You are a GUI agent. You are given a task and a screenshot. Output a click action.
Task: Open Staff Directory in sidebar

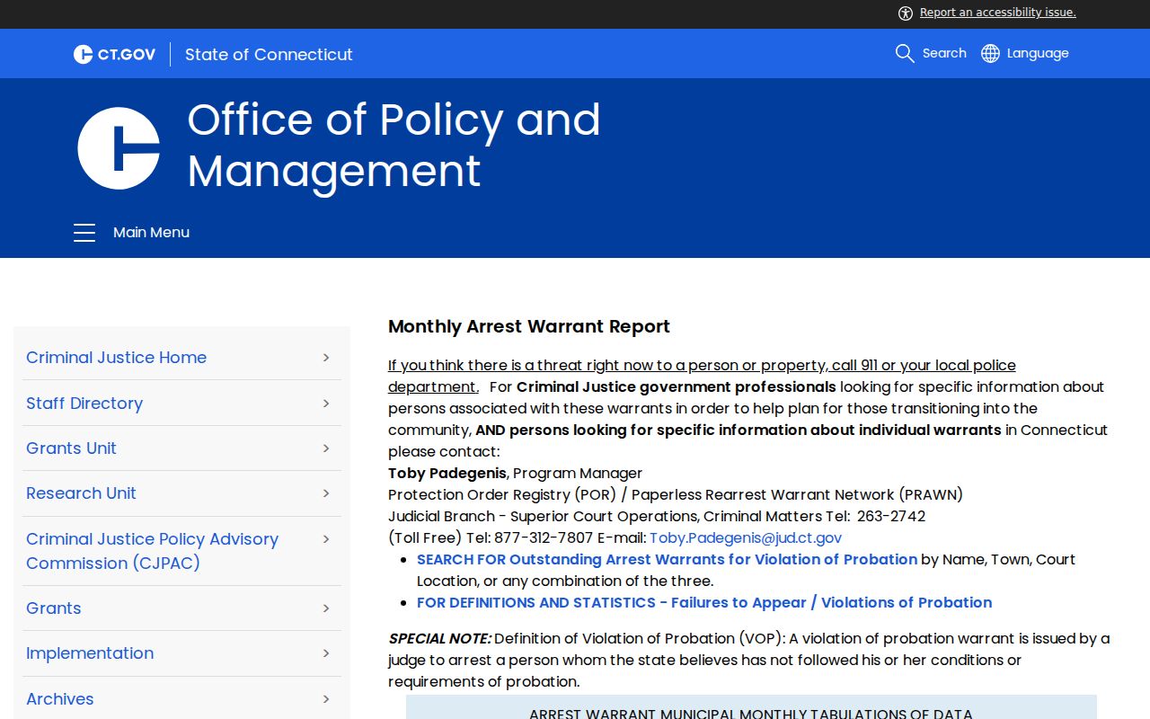tap(84, 404)
